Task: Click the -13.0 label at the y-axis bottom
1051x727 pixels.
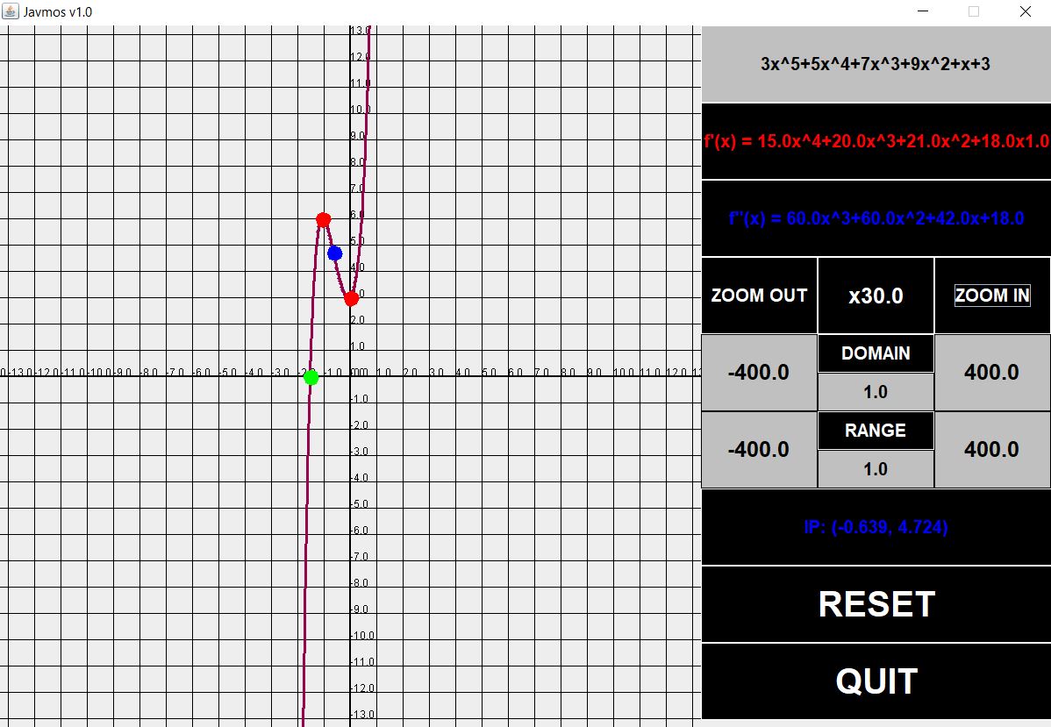Action: tap(362, 714)
